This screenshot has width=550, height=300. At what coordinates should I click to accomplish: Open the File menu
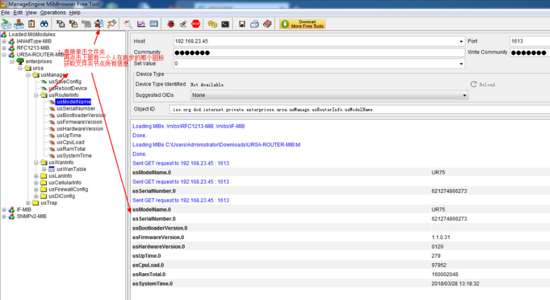[x=5, y=13]
